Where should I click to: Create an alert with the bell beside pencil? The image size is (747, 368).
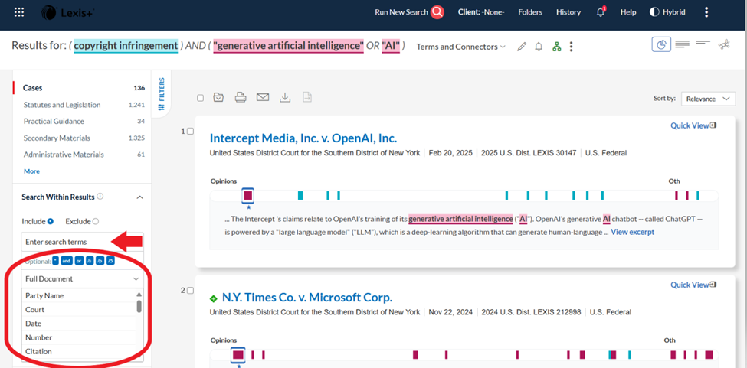pos(539,47)
